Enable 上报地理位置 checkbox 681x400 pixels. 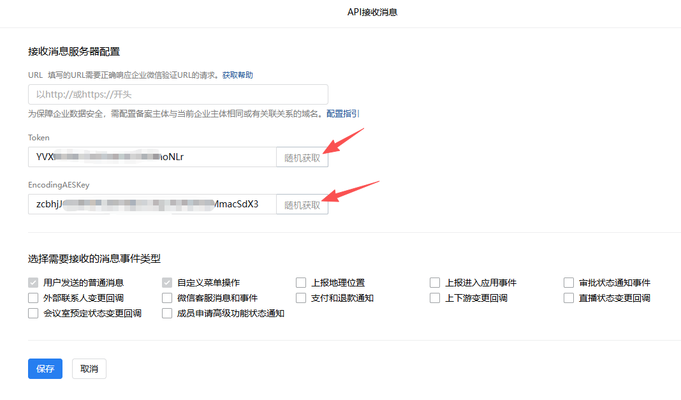coord(301,283)
